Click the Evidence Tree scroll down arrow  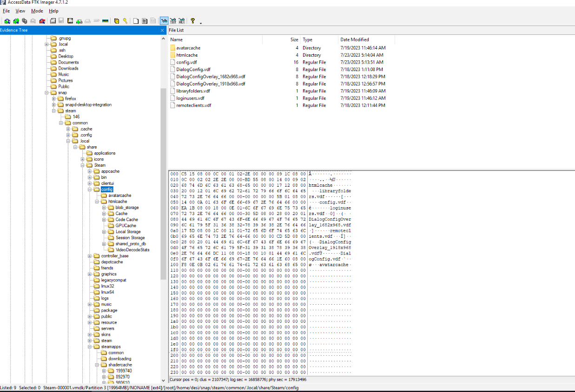coord(163,380)
